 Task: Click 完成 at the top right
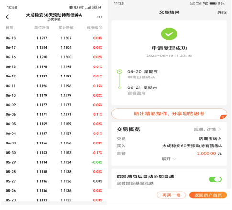click(x=222, y=12)
